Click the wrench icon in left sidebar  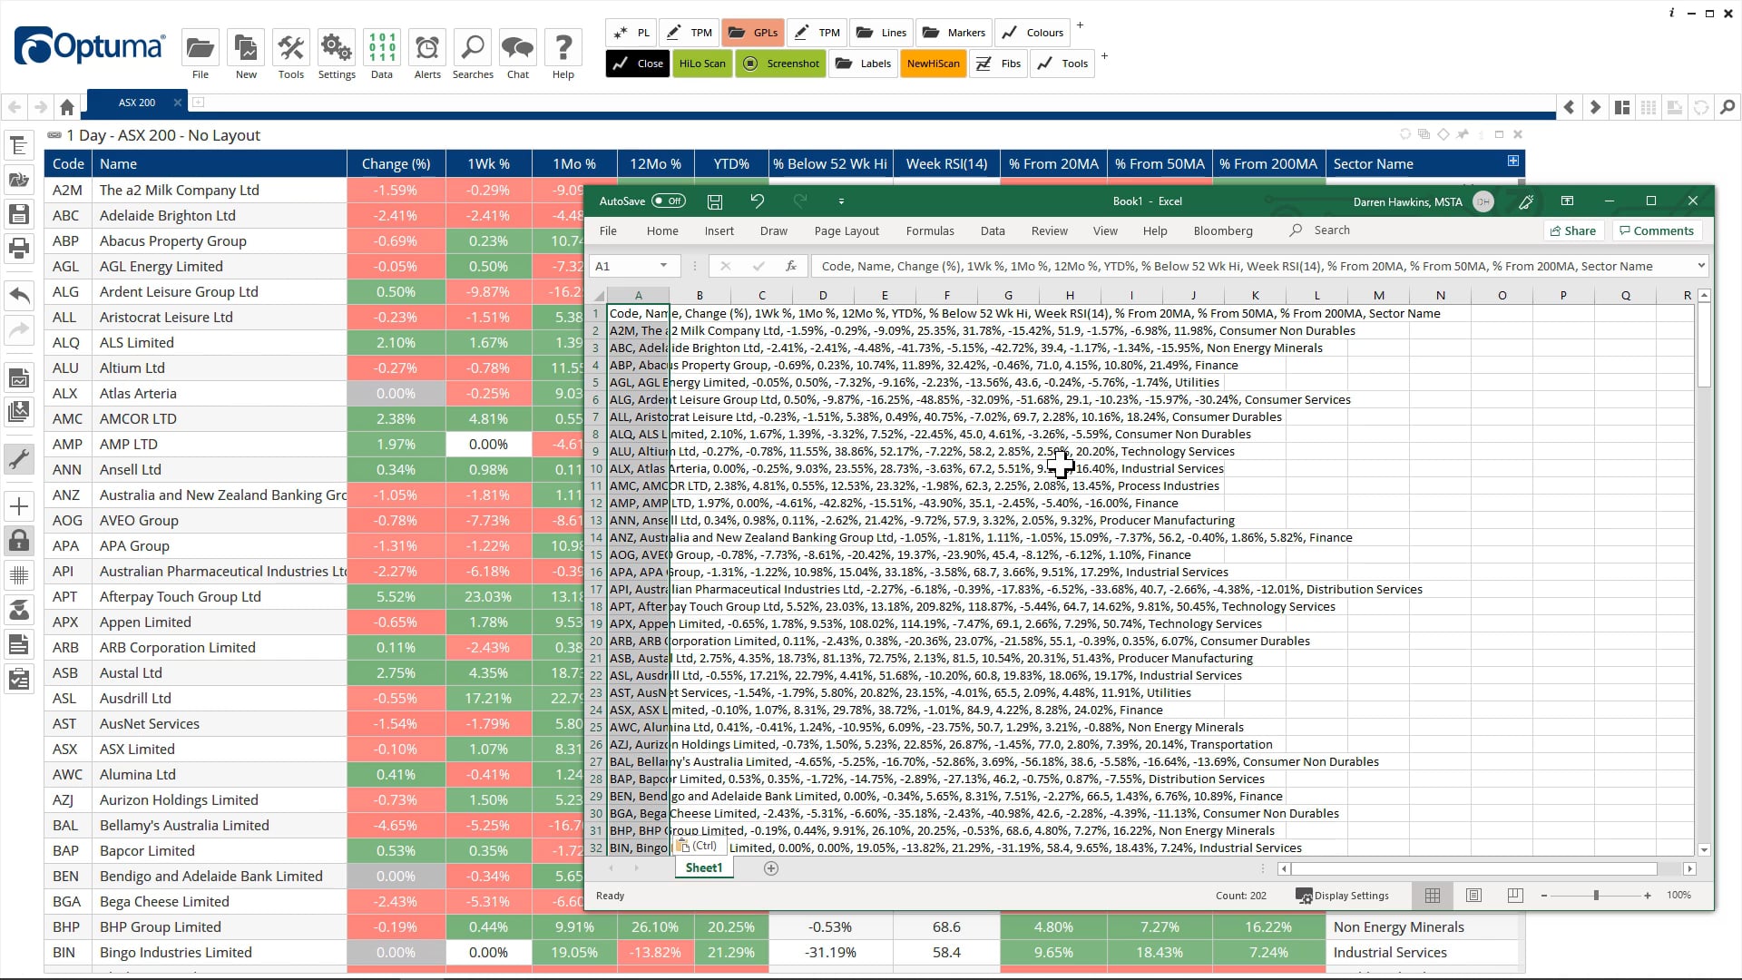(x=19, y=459)
